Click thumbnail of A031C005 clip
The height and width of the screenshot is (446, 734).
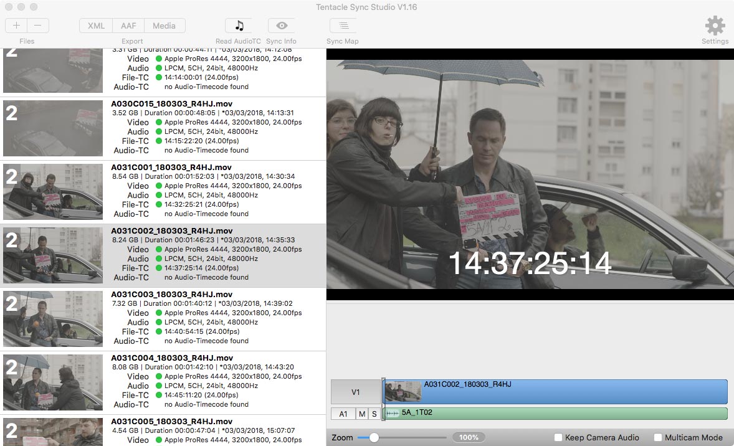(x=53, y=432)
